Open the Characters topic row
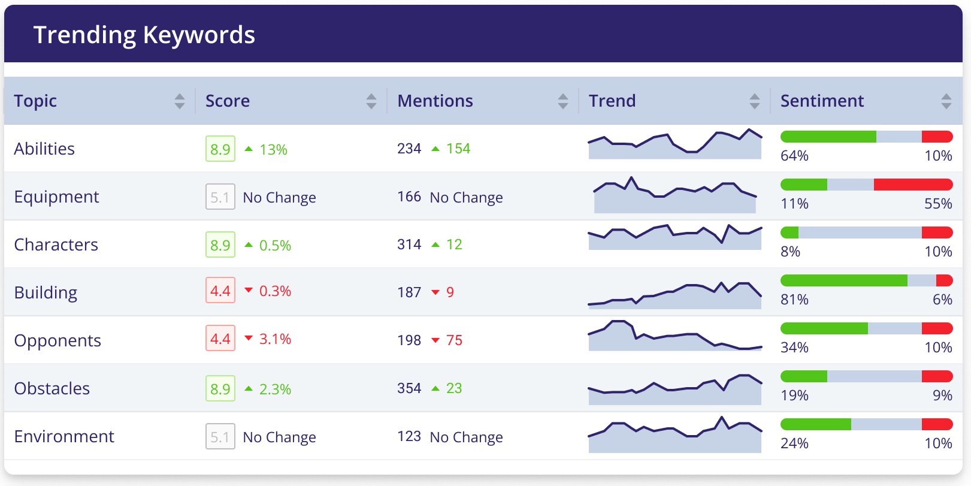 pos(56,244)
